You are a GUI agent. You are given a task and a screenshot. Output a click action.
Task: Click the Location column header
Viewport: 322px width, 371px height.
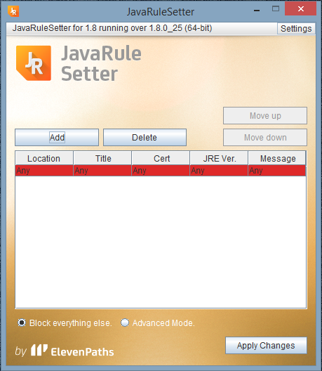coord(44,158)
